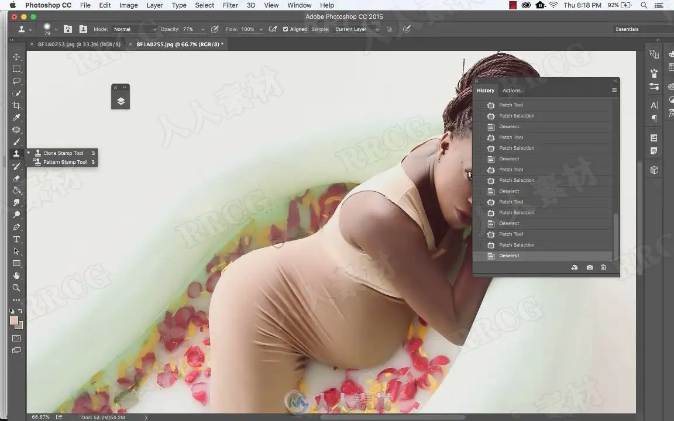674x421 pixels.
Task: Open the Filter menu
Action: (x=231, y=5)
